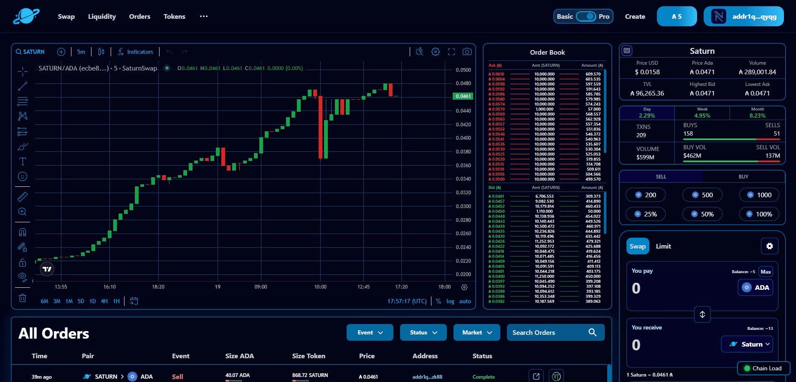Open chart settings with the gear icon
This screenshot has height=382, width=796.
pyautogui.click(x=436, y=51)
